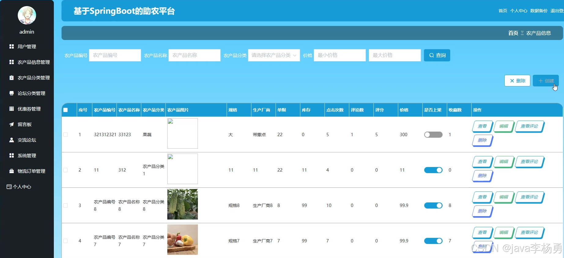The width and height of the screenshot is (564, 258).
Task: Click the peppers and eggs image in row 4
Action: click(183, 240)
